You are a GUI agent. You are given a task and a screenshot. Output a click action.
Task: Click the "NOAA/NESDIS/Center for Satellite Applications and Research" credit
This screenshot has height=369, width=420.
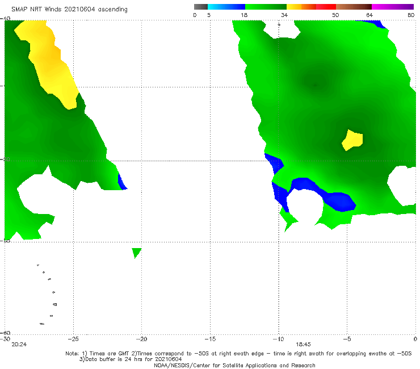[234, 366]
